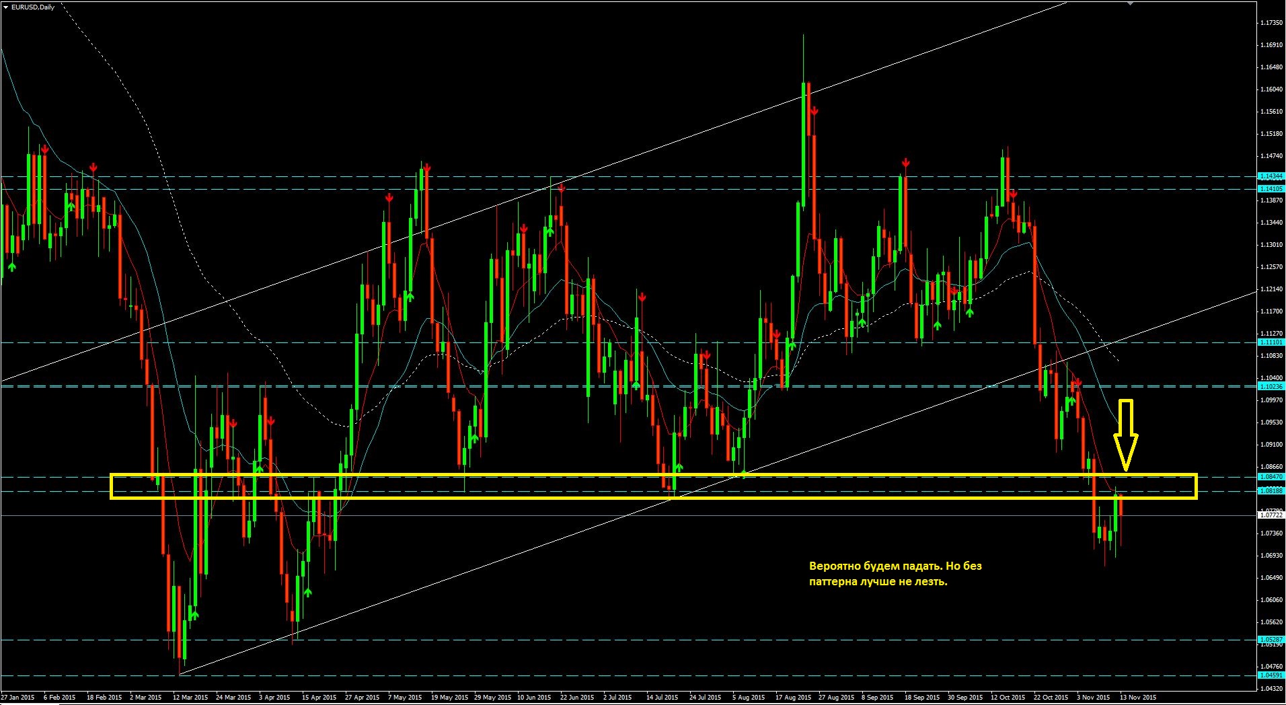Click the 10 Jun 2015 date label
Viewport: 1286px width, 705px height.
(535, 698)
